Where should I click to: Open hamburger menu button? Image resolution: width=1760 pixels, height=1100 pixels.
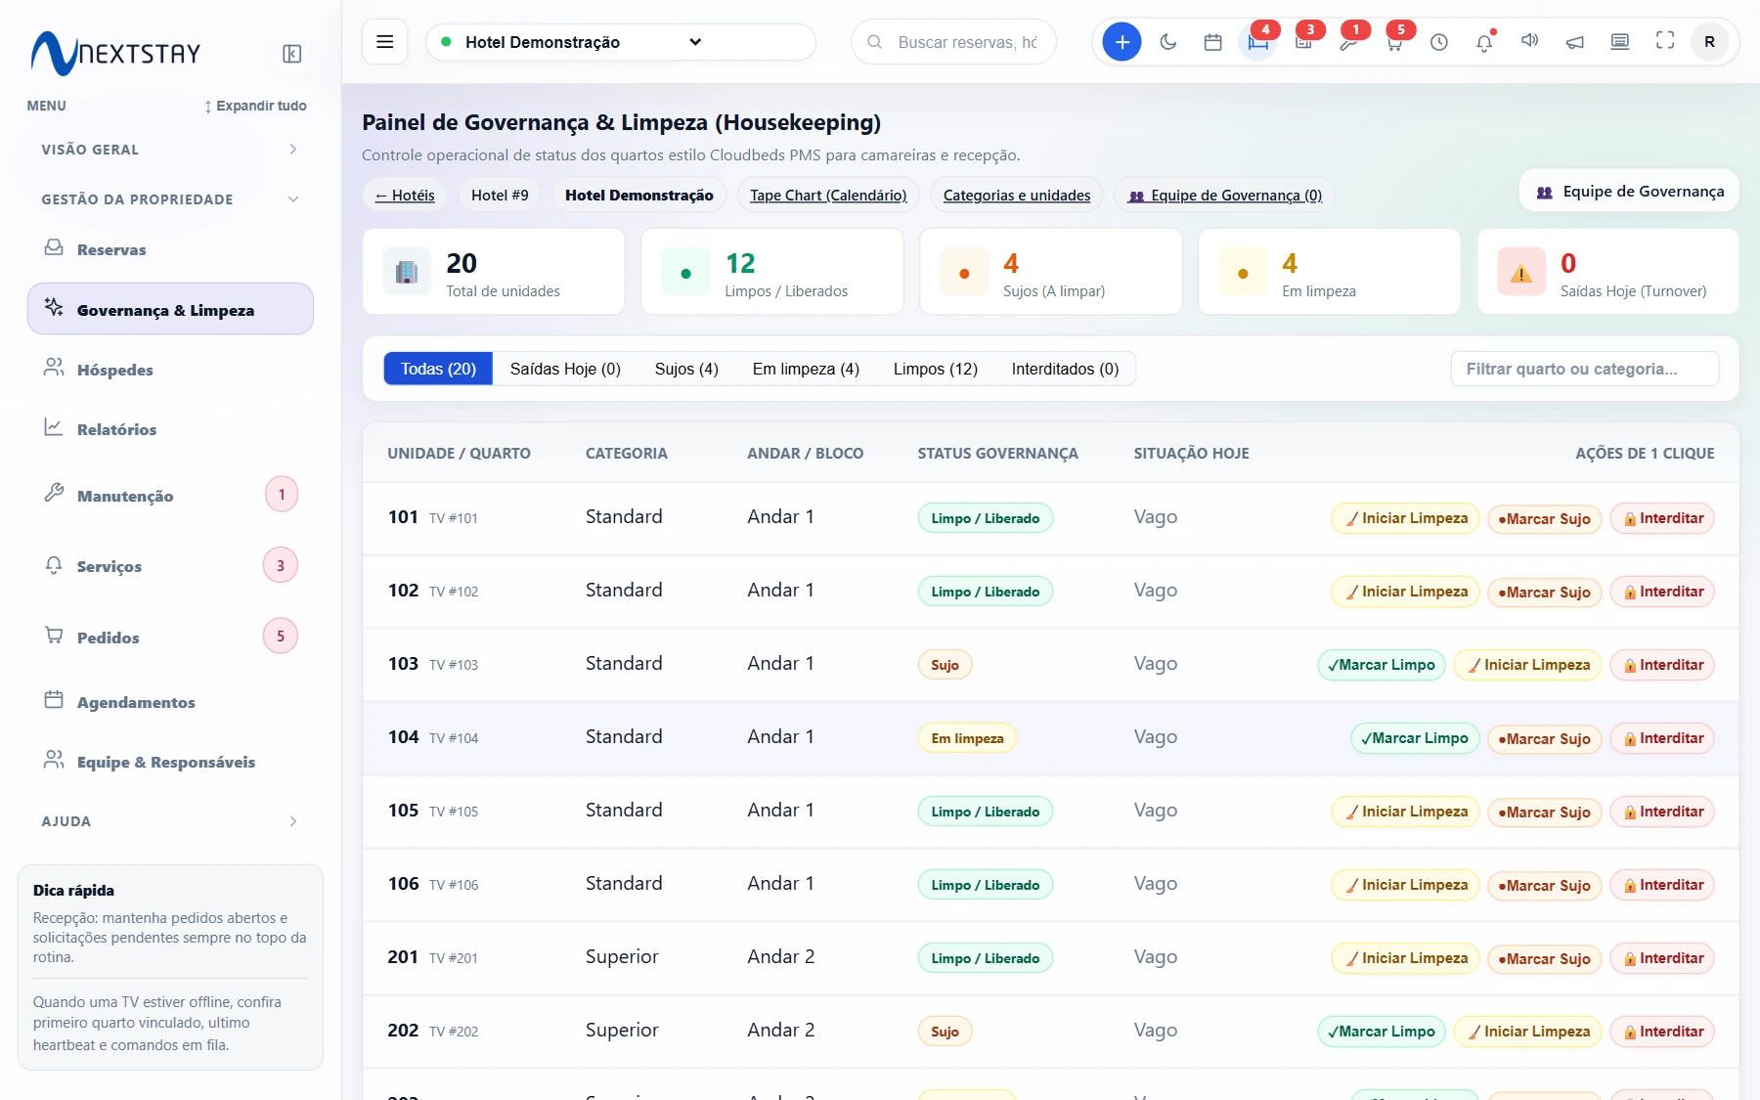pyautogui.click(x=385, y=42)
